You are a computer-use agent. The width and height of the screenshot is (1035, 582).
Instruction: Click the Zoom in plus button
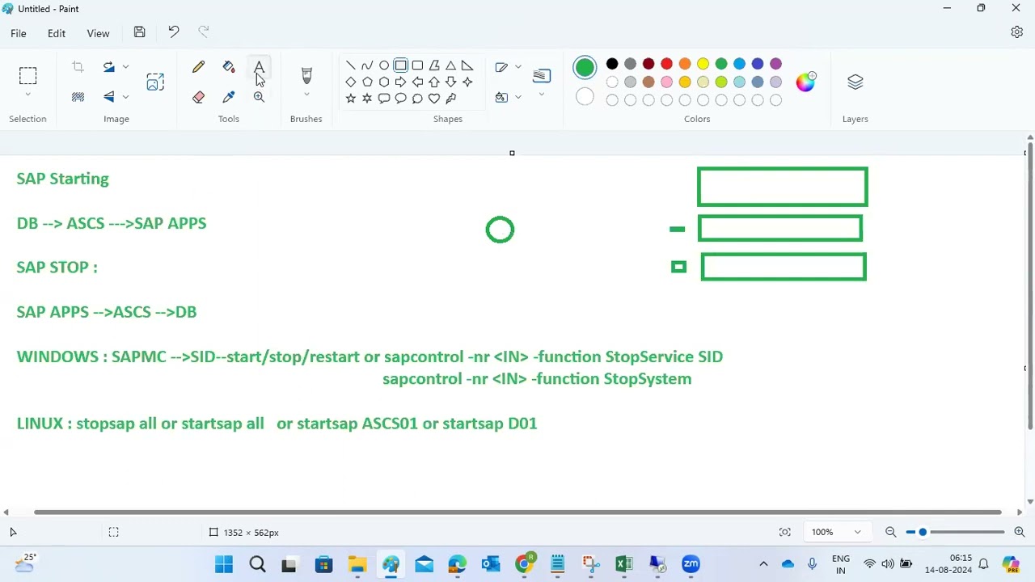[1020, 532]
